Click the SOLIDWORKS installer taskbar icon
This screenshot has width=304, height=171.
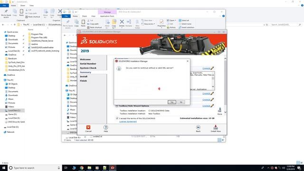(113, 168)
